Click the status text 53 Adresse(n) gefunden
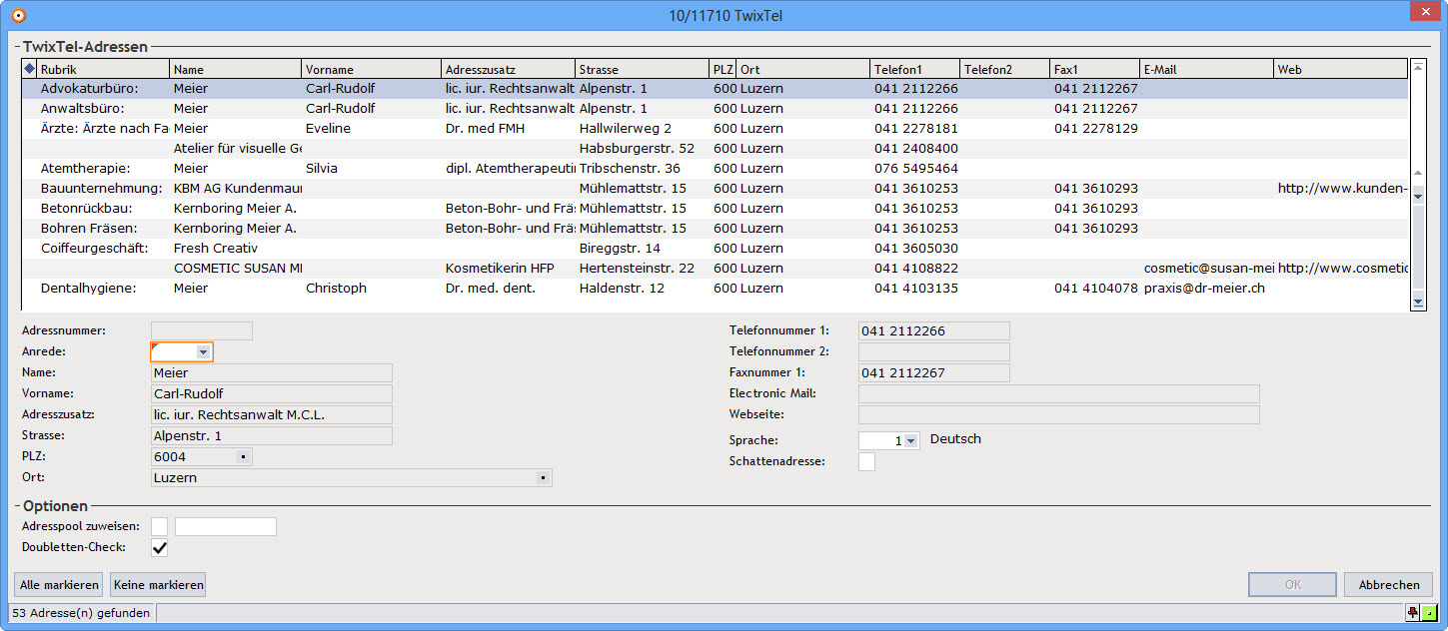 click(x=81, y=613)
